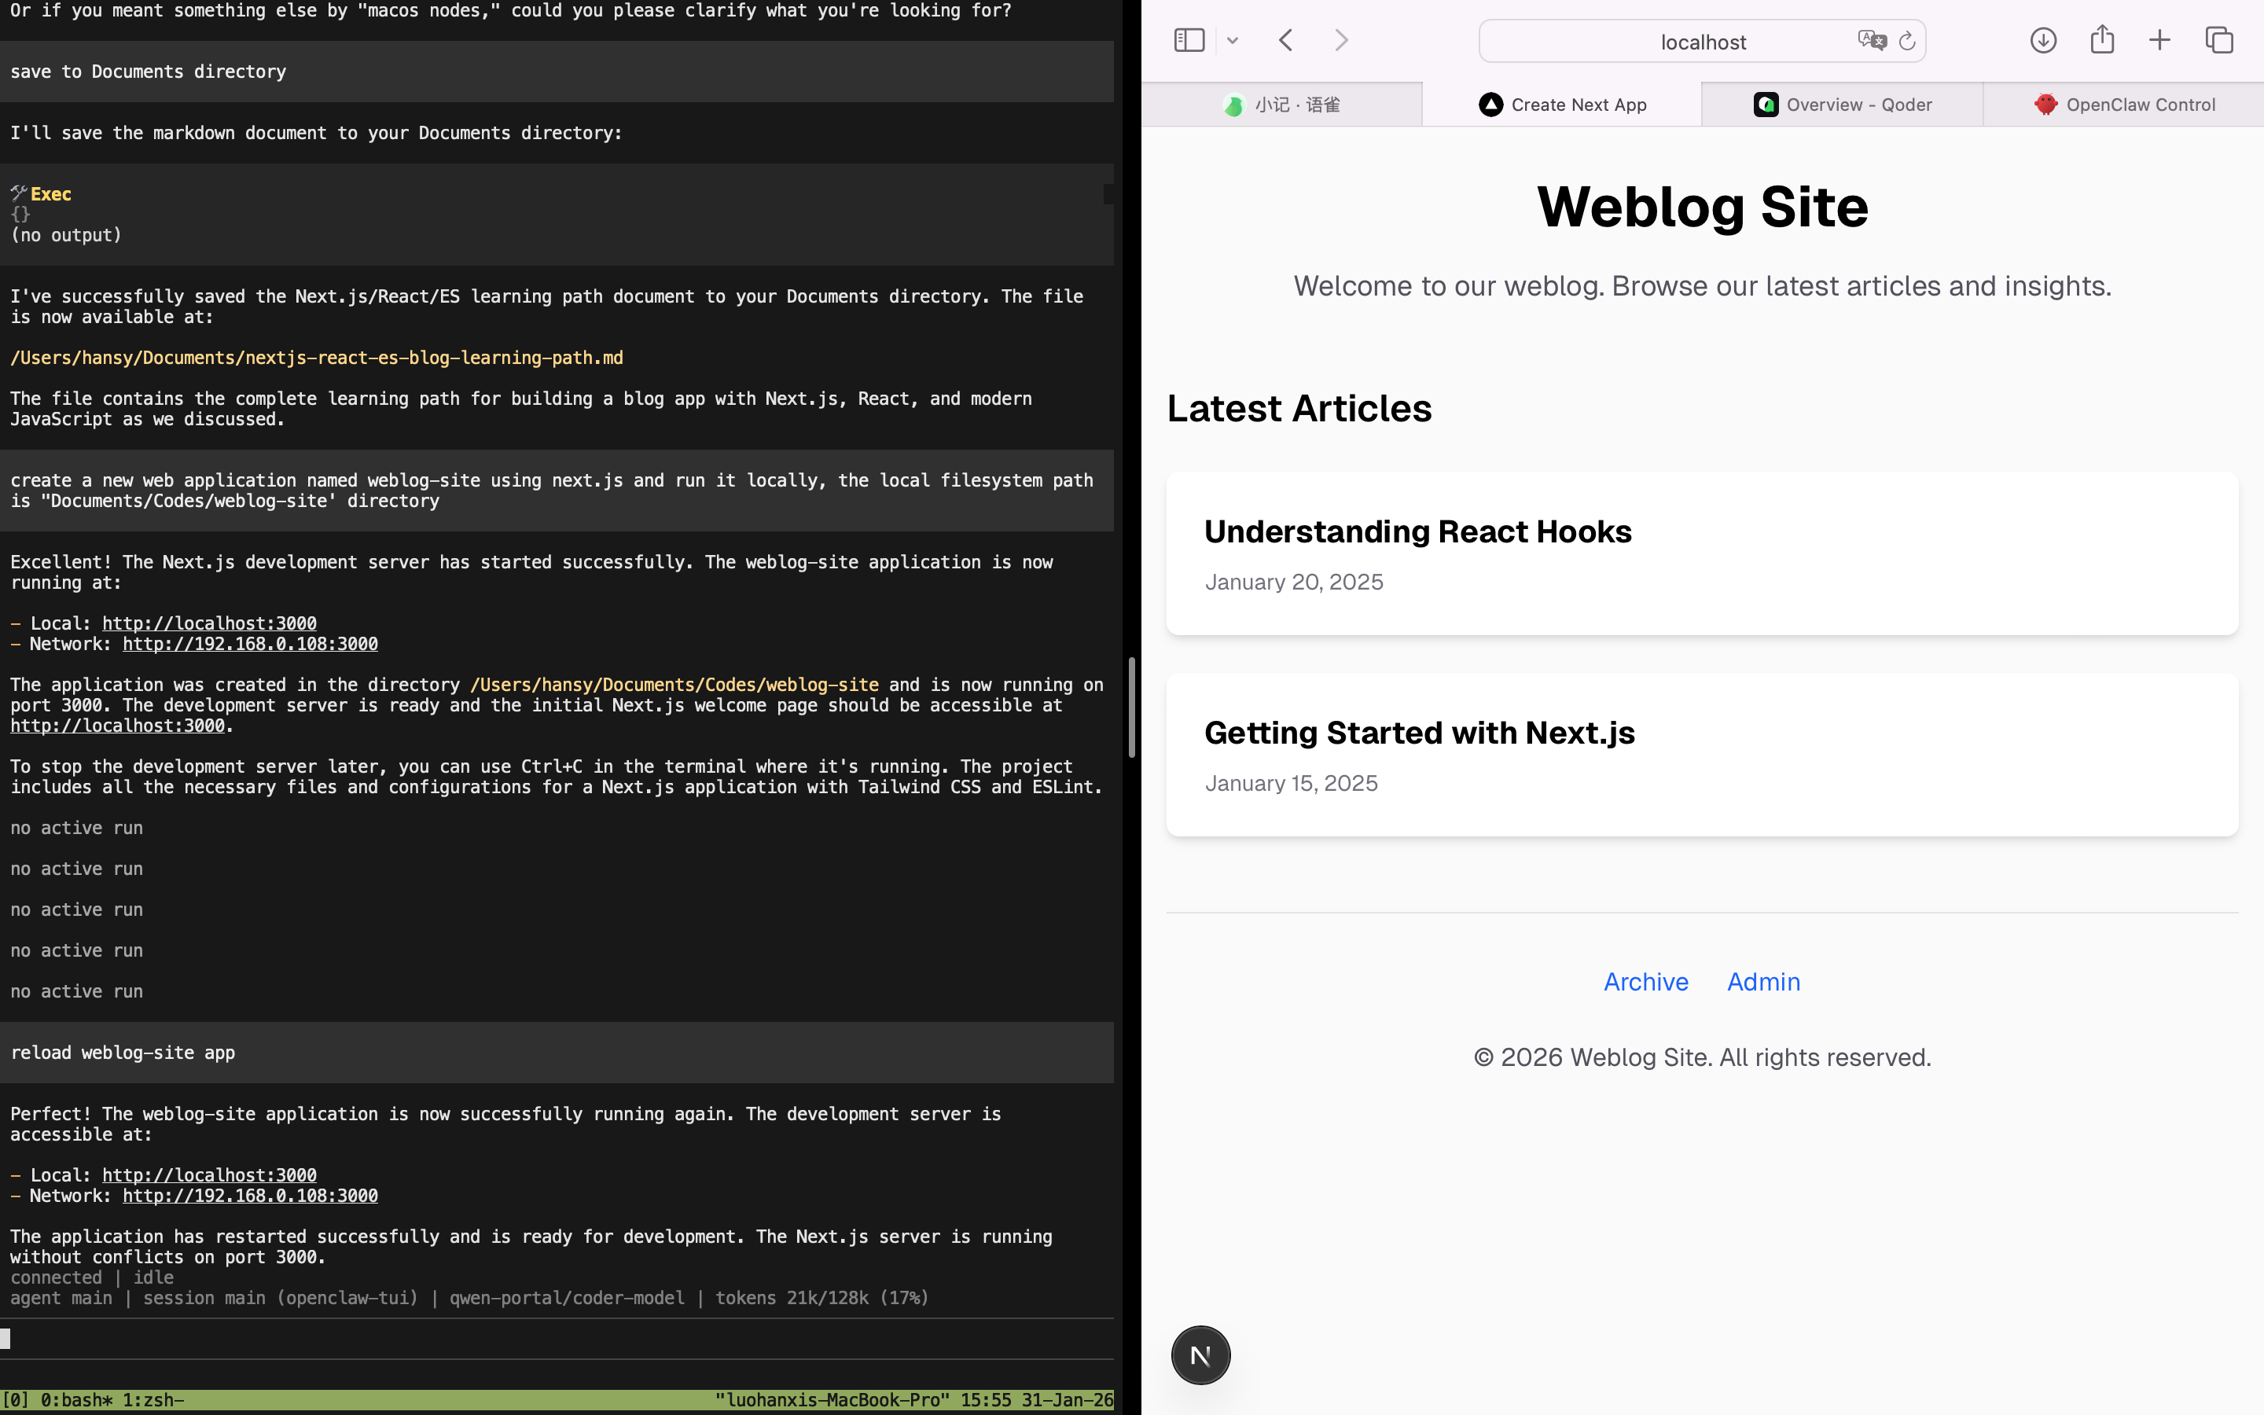Toggle the Safari sidebar
2264x1415 pixels.
1188,40
